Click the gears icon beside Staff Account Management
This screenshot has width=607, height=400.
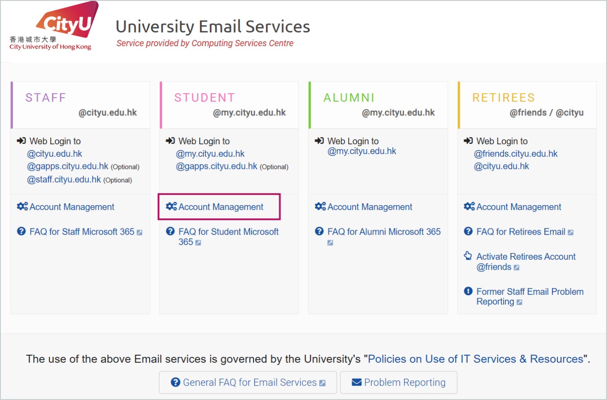[22, 207]
